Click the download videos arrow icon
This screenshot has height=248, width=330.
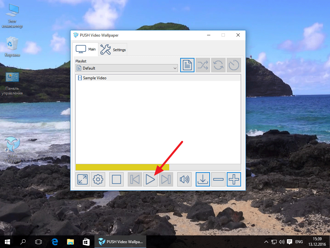(x=203, y=179)
